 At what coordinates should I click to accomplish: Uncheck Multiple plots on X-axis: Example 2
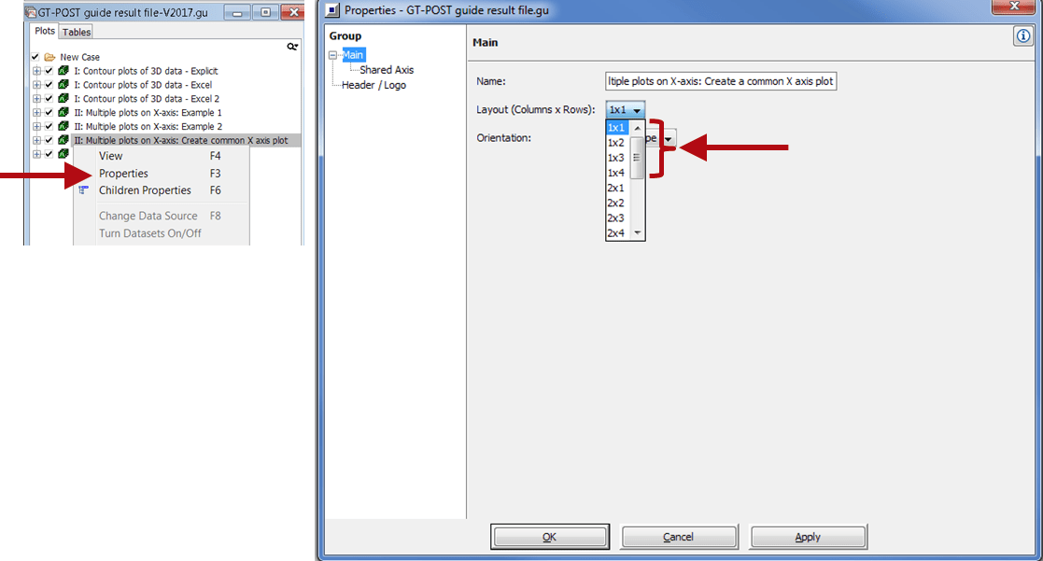click(49, 126)
